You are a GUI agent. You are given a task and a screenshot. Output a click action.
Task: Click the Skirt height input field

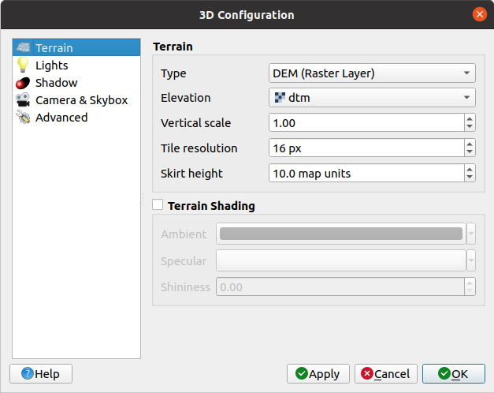click(366, 173)
